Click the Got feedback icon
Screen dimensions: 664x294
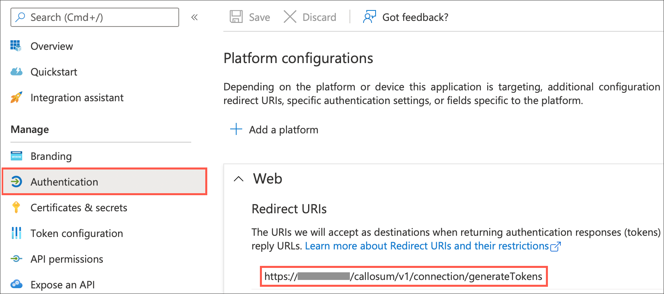369,17
